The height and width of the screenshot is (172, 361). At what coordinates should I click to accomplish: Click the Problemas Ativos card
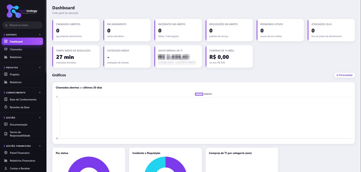280,30
